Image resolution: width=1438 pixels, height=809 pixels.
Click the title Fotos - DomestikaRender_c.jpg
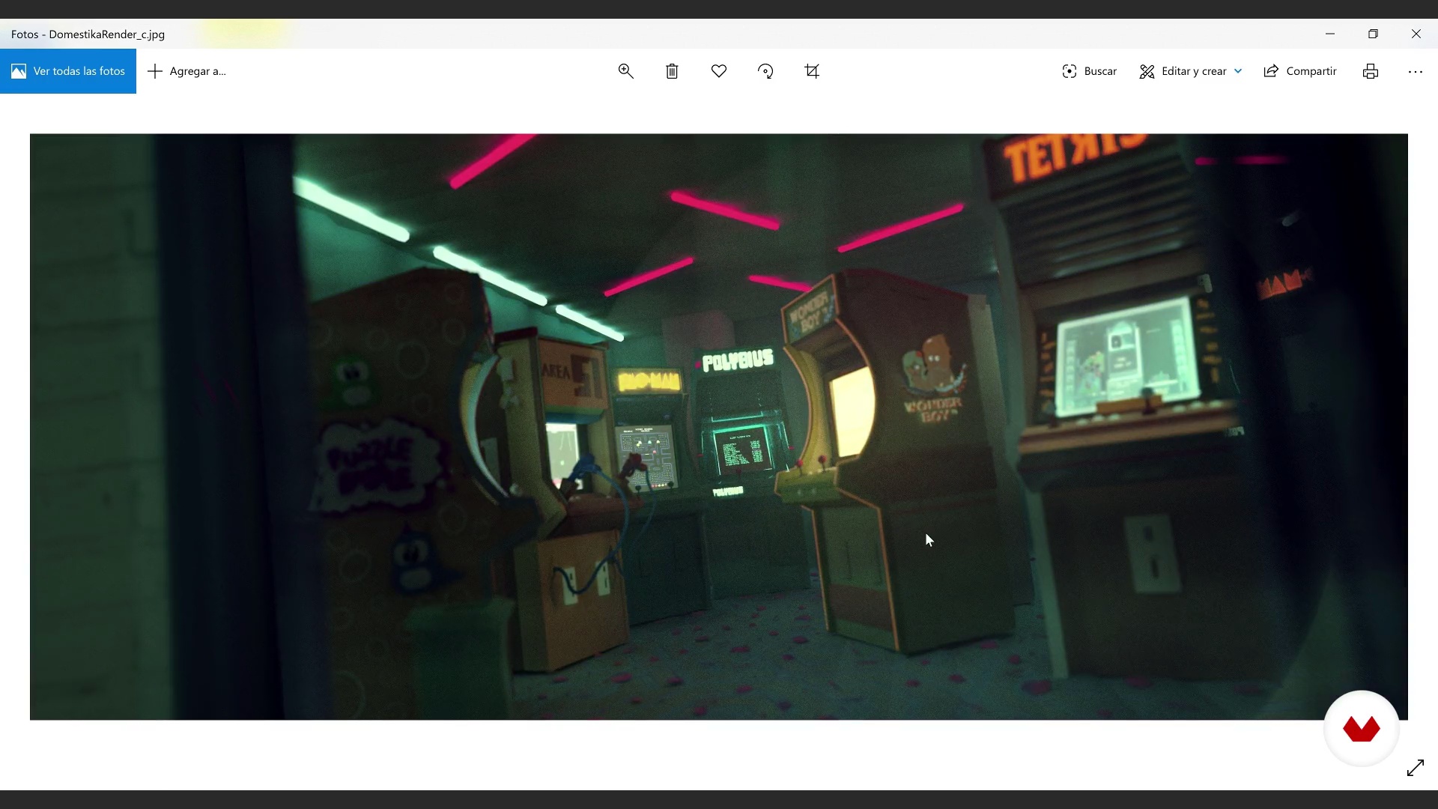pyautogui.click(x=88, y=34)
